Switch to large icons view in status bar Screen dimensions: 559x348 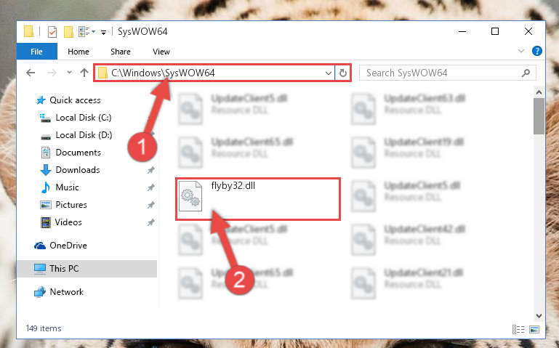click(x=534, y=329)
